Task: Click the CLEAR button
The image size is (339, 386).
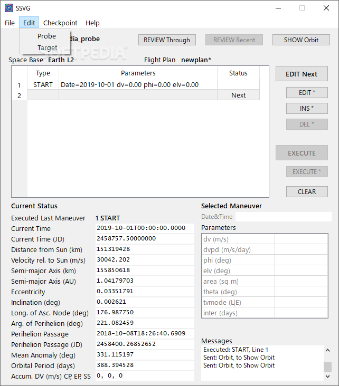Action: coord(307,191)
